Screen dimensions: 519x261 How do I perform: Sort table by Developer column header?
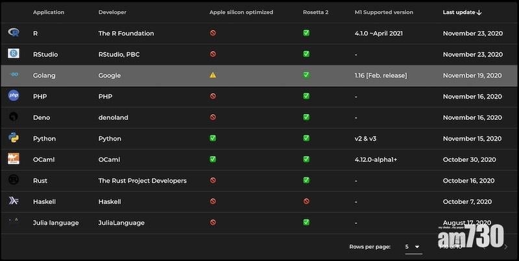click(113, 12)
